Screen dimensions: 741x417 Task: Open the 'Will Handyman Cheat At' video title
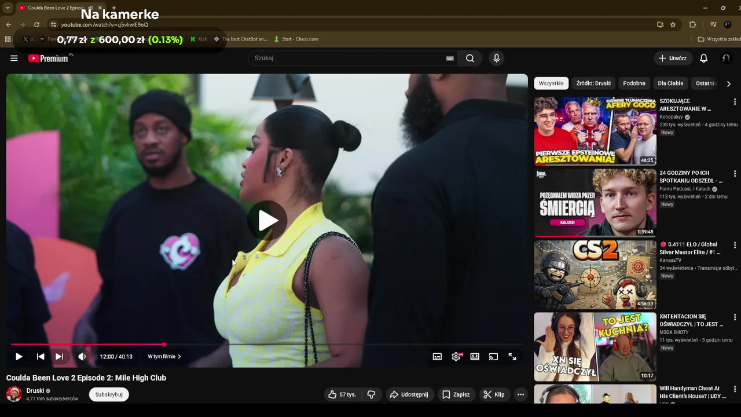point(692,392)
